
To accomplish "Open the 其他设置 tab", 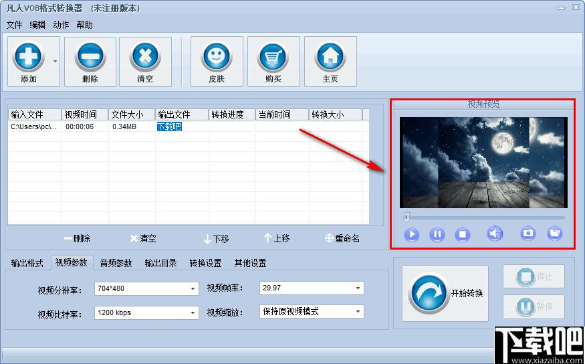I will tap(250, 263).
